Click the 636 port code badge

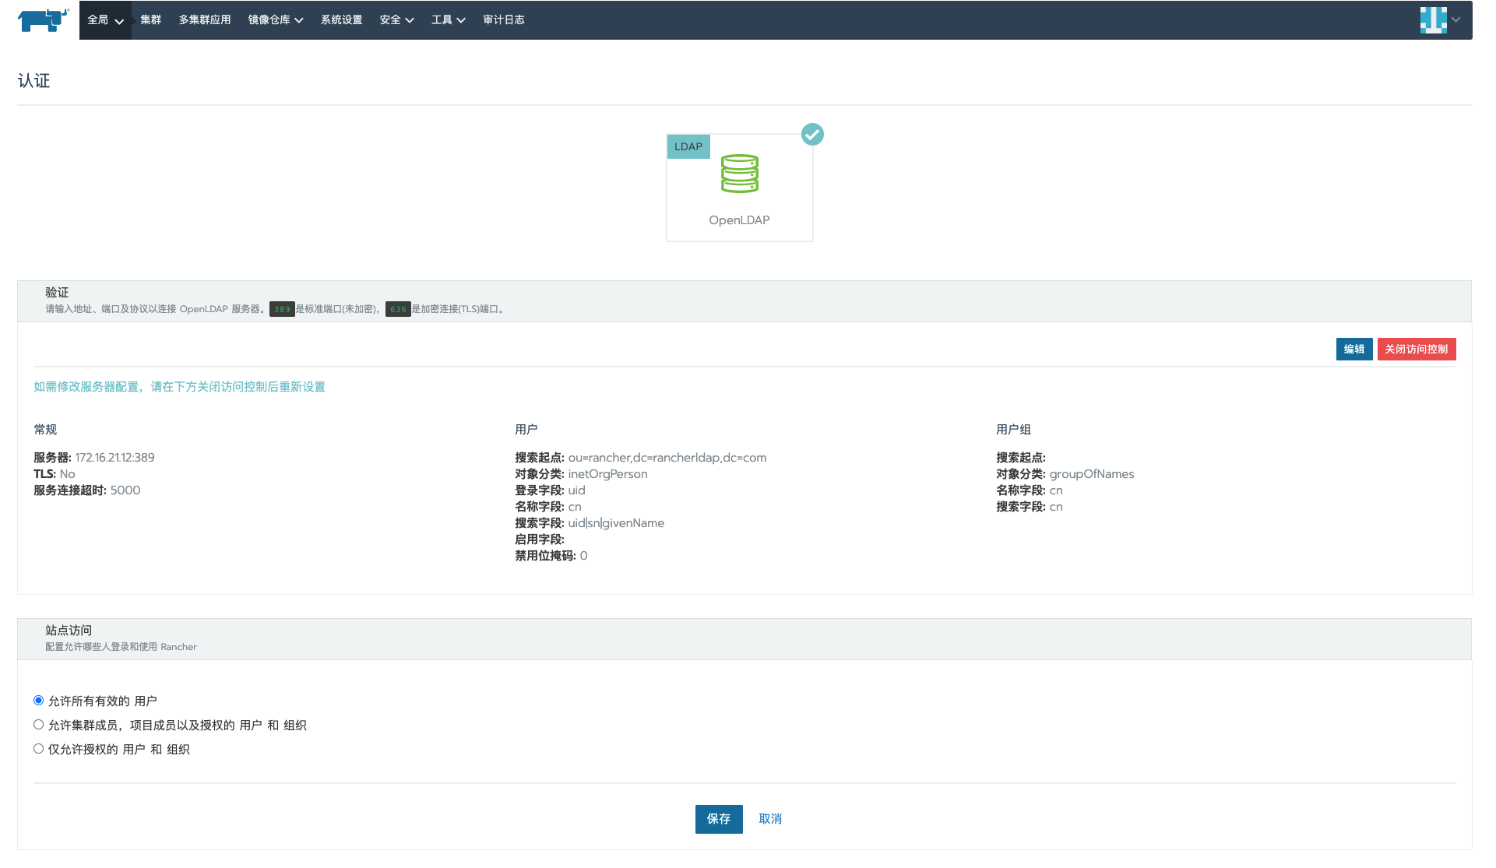pyautogui.click(x=398, y=309)
